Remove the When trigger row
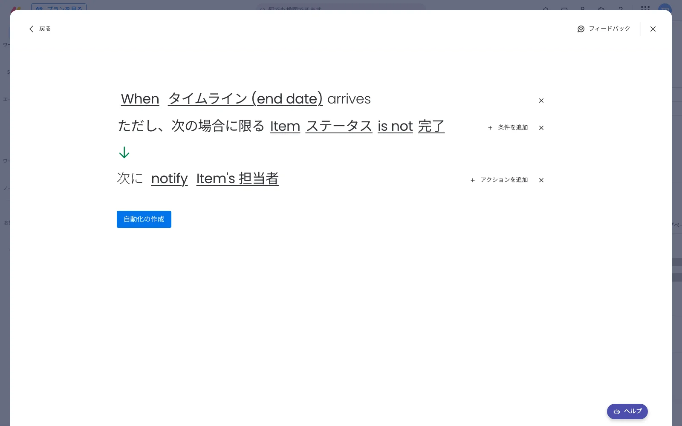The height and width of the screenshot is (426, 682). pos(541,101)
